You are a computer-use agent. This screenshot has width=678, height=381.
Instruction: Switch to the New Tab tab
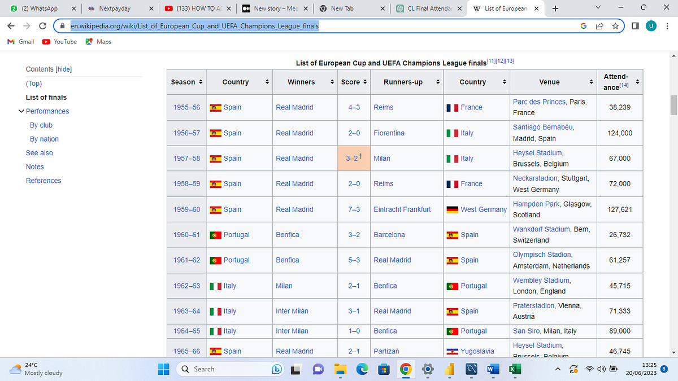(x=351, y=8)
